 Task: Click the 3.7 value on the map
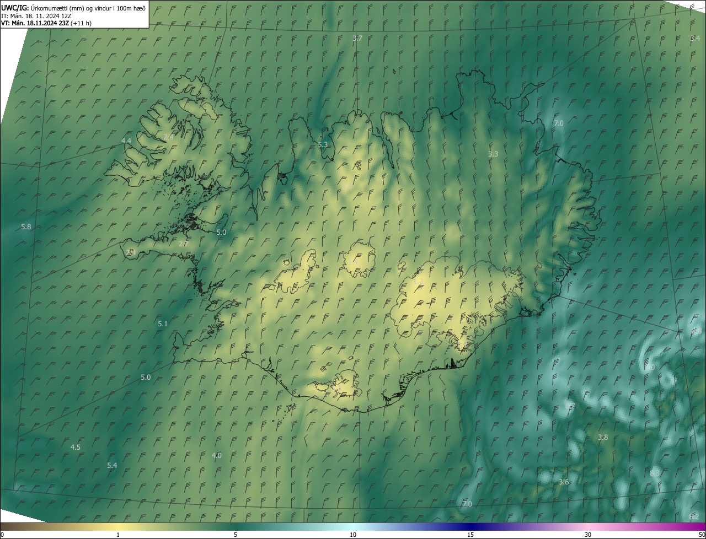pos(357,39)
